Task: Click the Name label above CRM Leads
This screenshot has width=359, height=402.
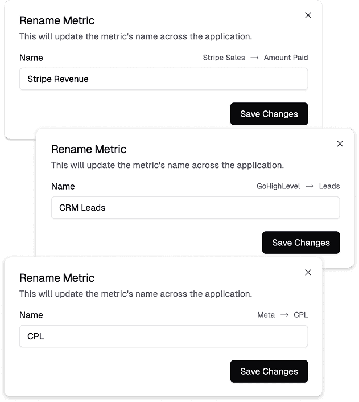Action: click(63, 186)
